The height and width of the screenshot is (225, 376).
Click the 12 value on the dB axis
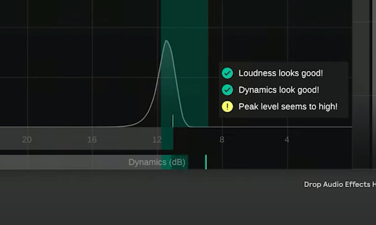157,140
